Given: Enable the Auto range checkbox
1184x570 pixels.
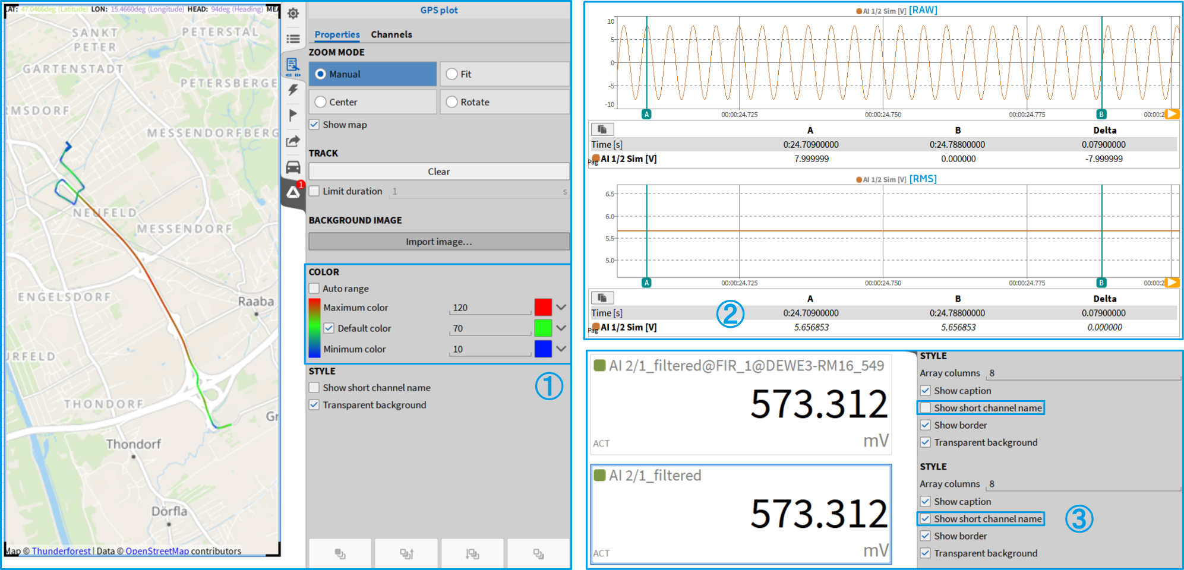Looking at the screenshot, I should [314, 289].
